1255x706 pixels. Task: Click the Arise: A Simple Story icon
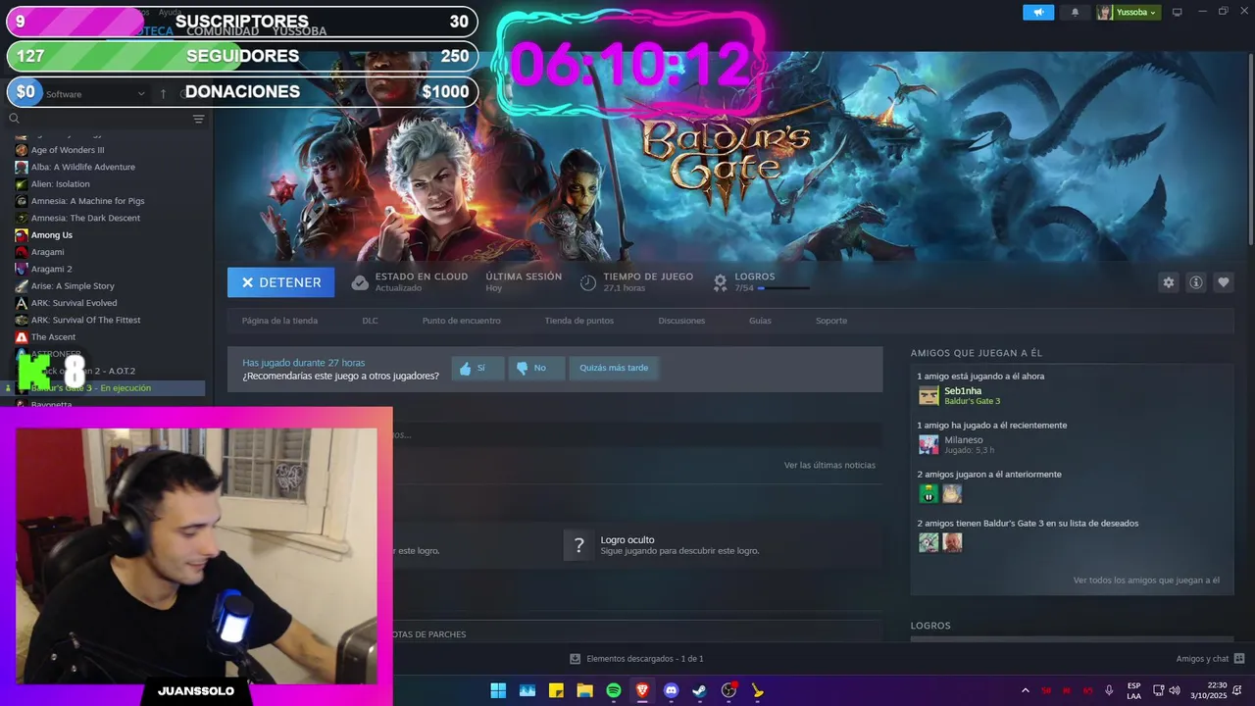point(22,286)
